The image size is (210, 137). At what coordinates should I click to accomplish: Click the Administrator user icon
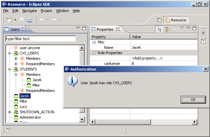(x=16, y=117)
